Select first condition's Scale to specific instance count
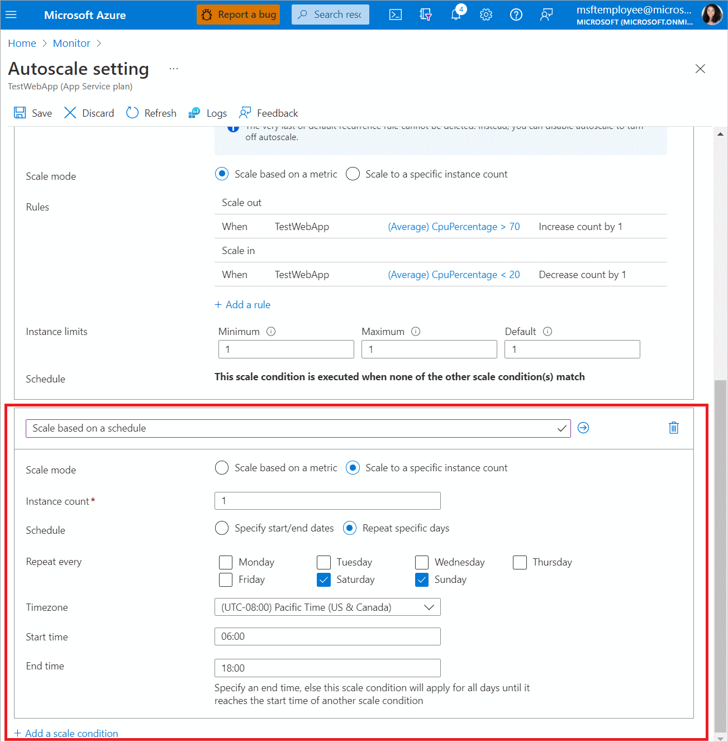The height and width of the screenshot is (742, 728). [353, 174]
